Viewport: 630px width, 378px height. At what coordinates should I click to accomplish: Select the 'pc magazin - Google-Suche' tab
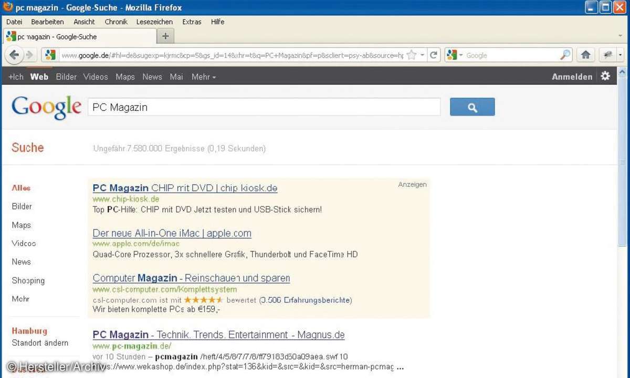coord(80,37)
